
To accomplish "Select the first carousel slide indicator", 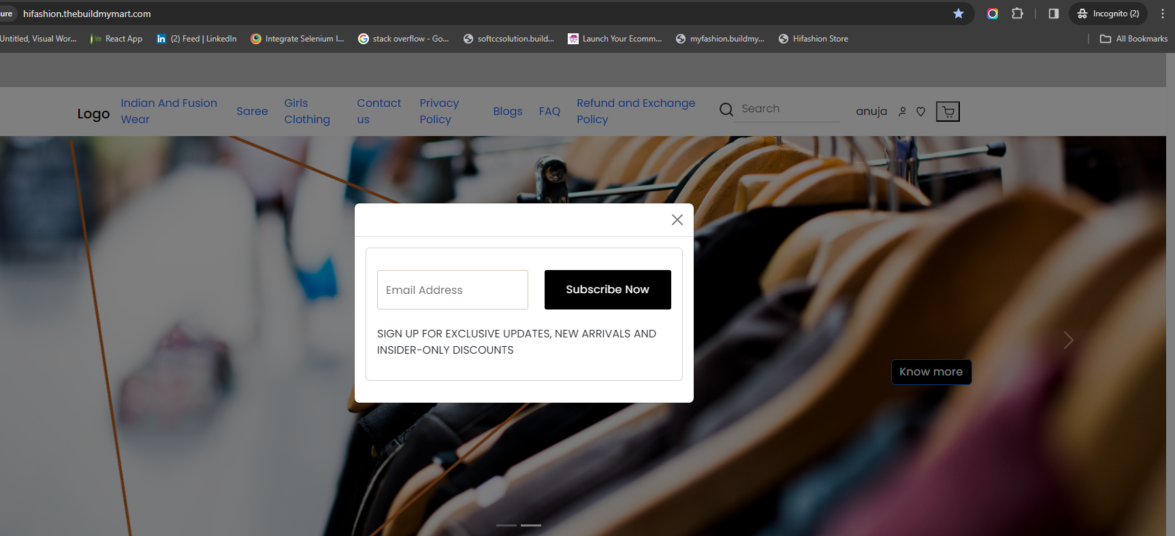I will point(506,525).
